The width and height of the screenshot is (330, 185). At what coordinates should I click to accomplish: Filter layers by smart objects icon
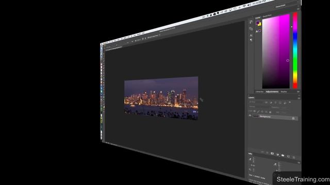285,103
